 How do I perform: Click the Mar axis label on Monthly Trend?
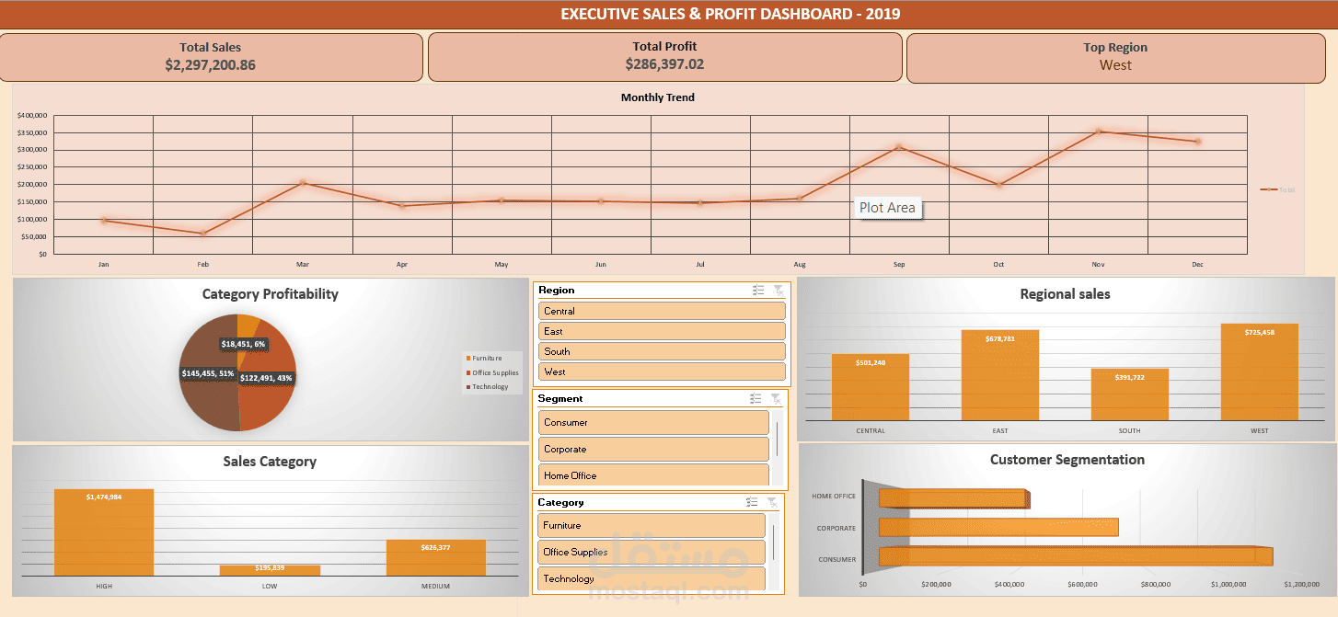[x=303, y=265]
